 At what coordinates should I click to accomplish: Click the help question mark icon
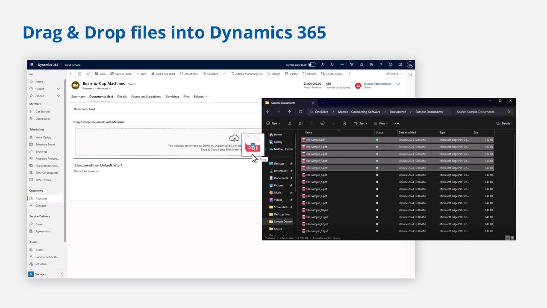click(381, 65)
